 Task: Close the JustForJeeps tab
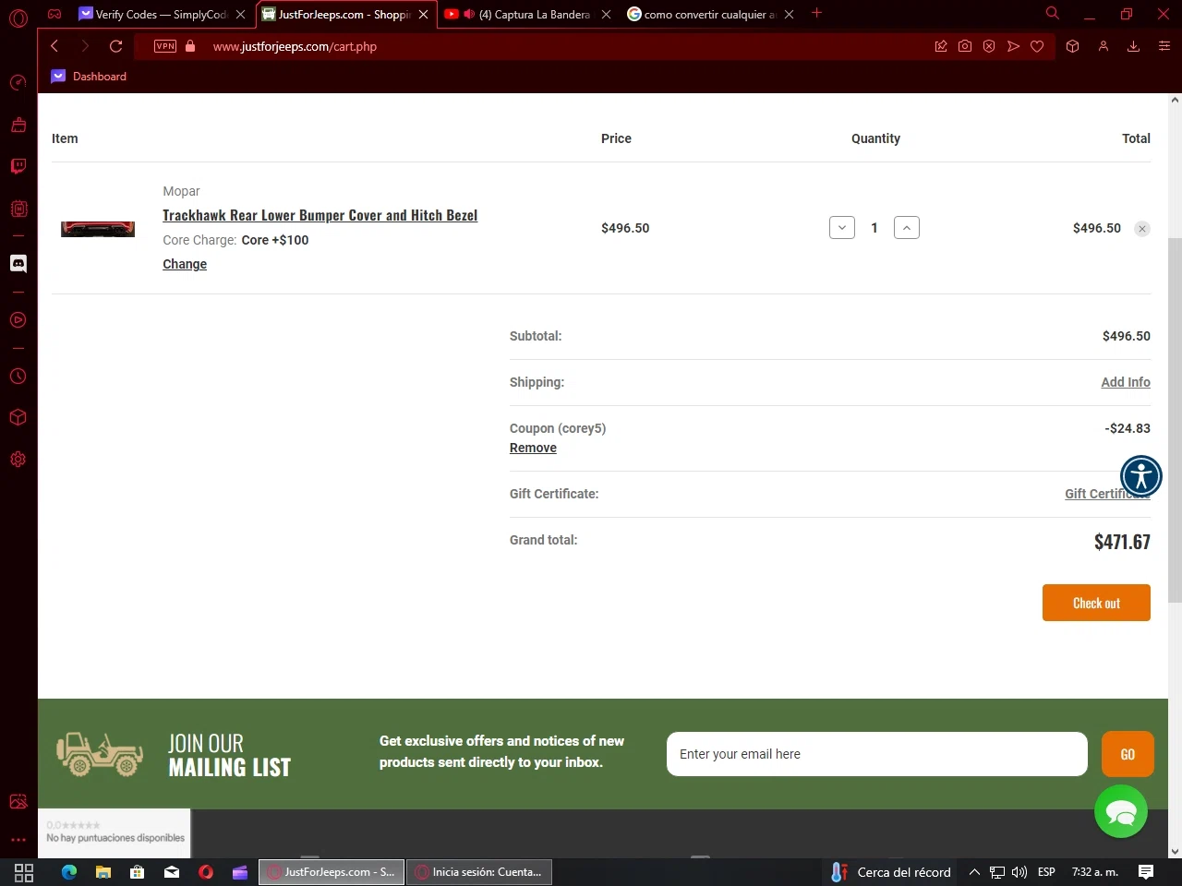coord(424,14)
